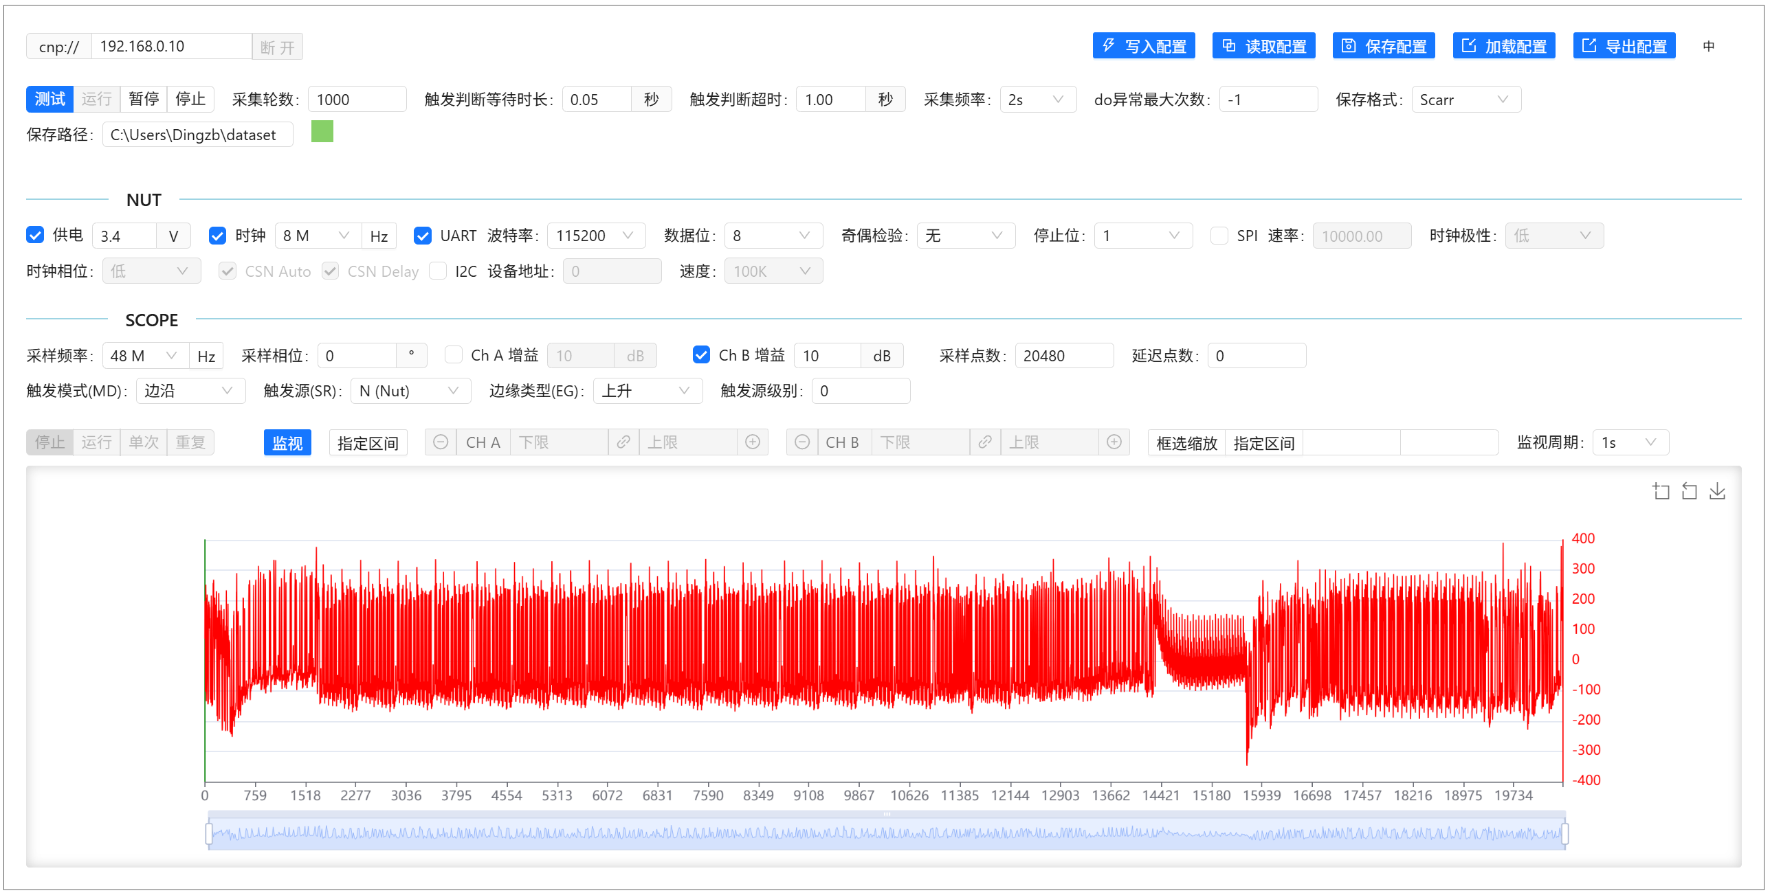The image size is (1770, 895).
Task: Click the green status color square
Action: coord(322,131)
